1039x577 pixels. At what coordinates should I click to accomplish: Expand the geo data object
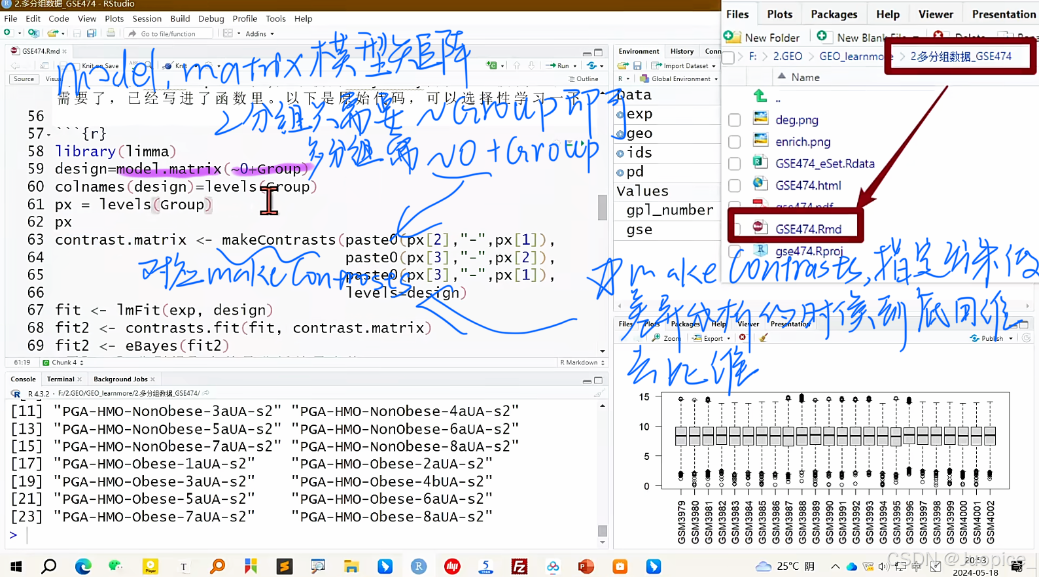620,134
